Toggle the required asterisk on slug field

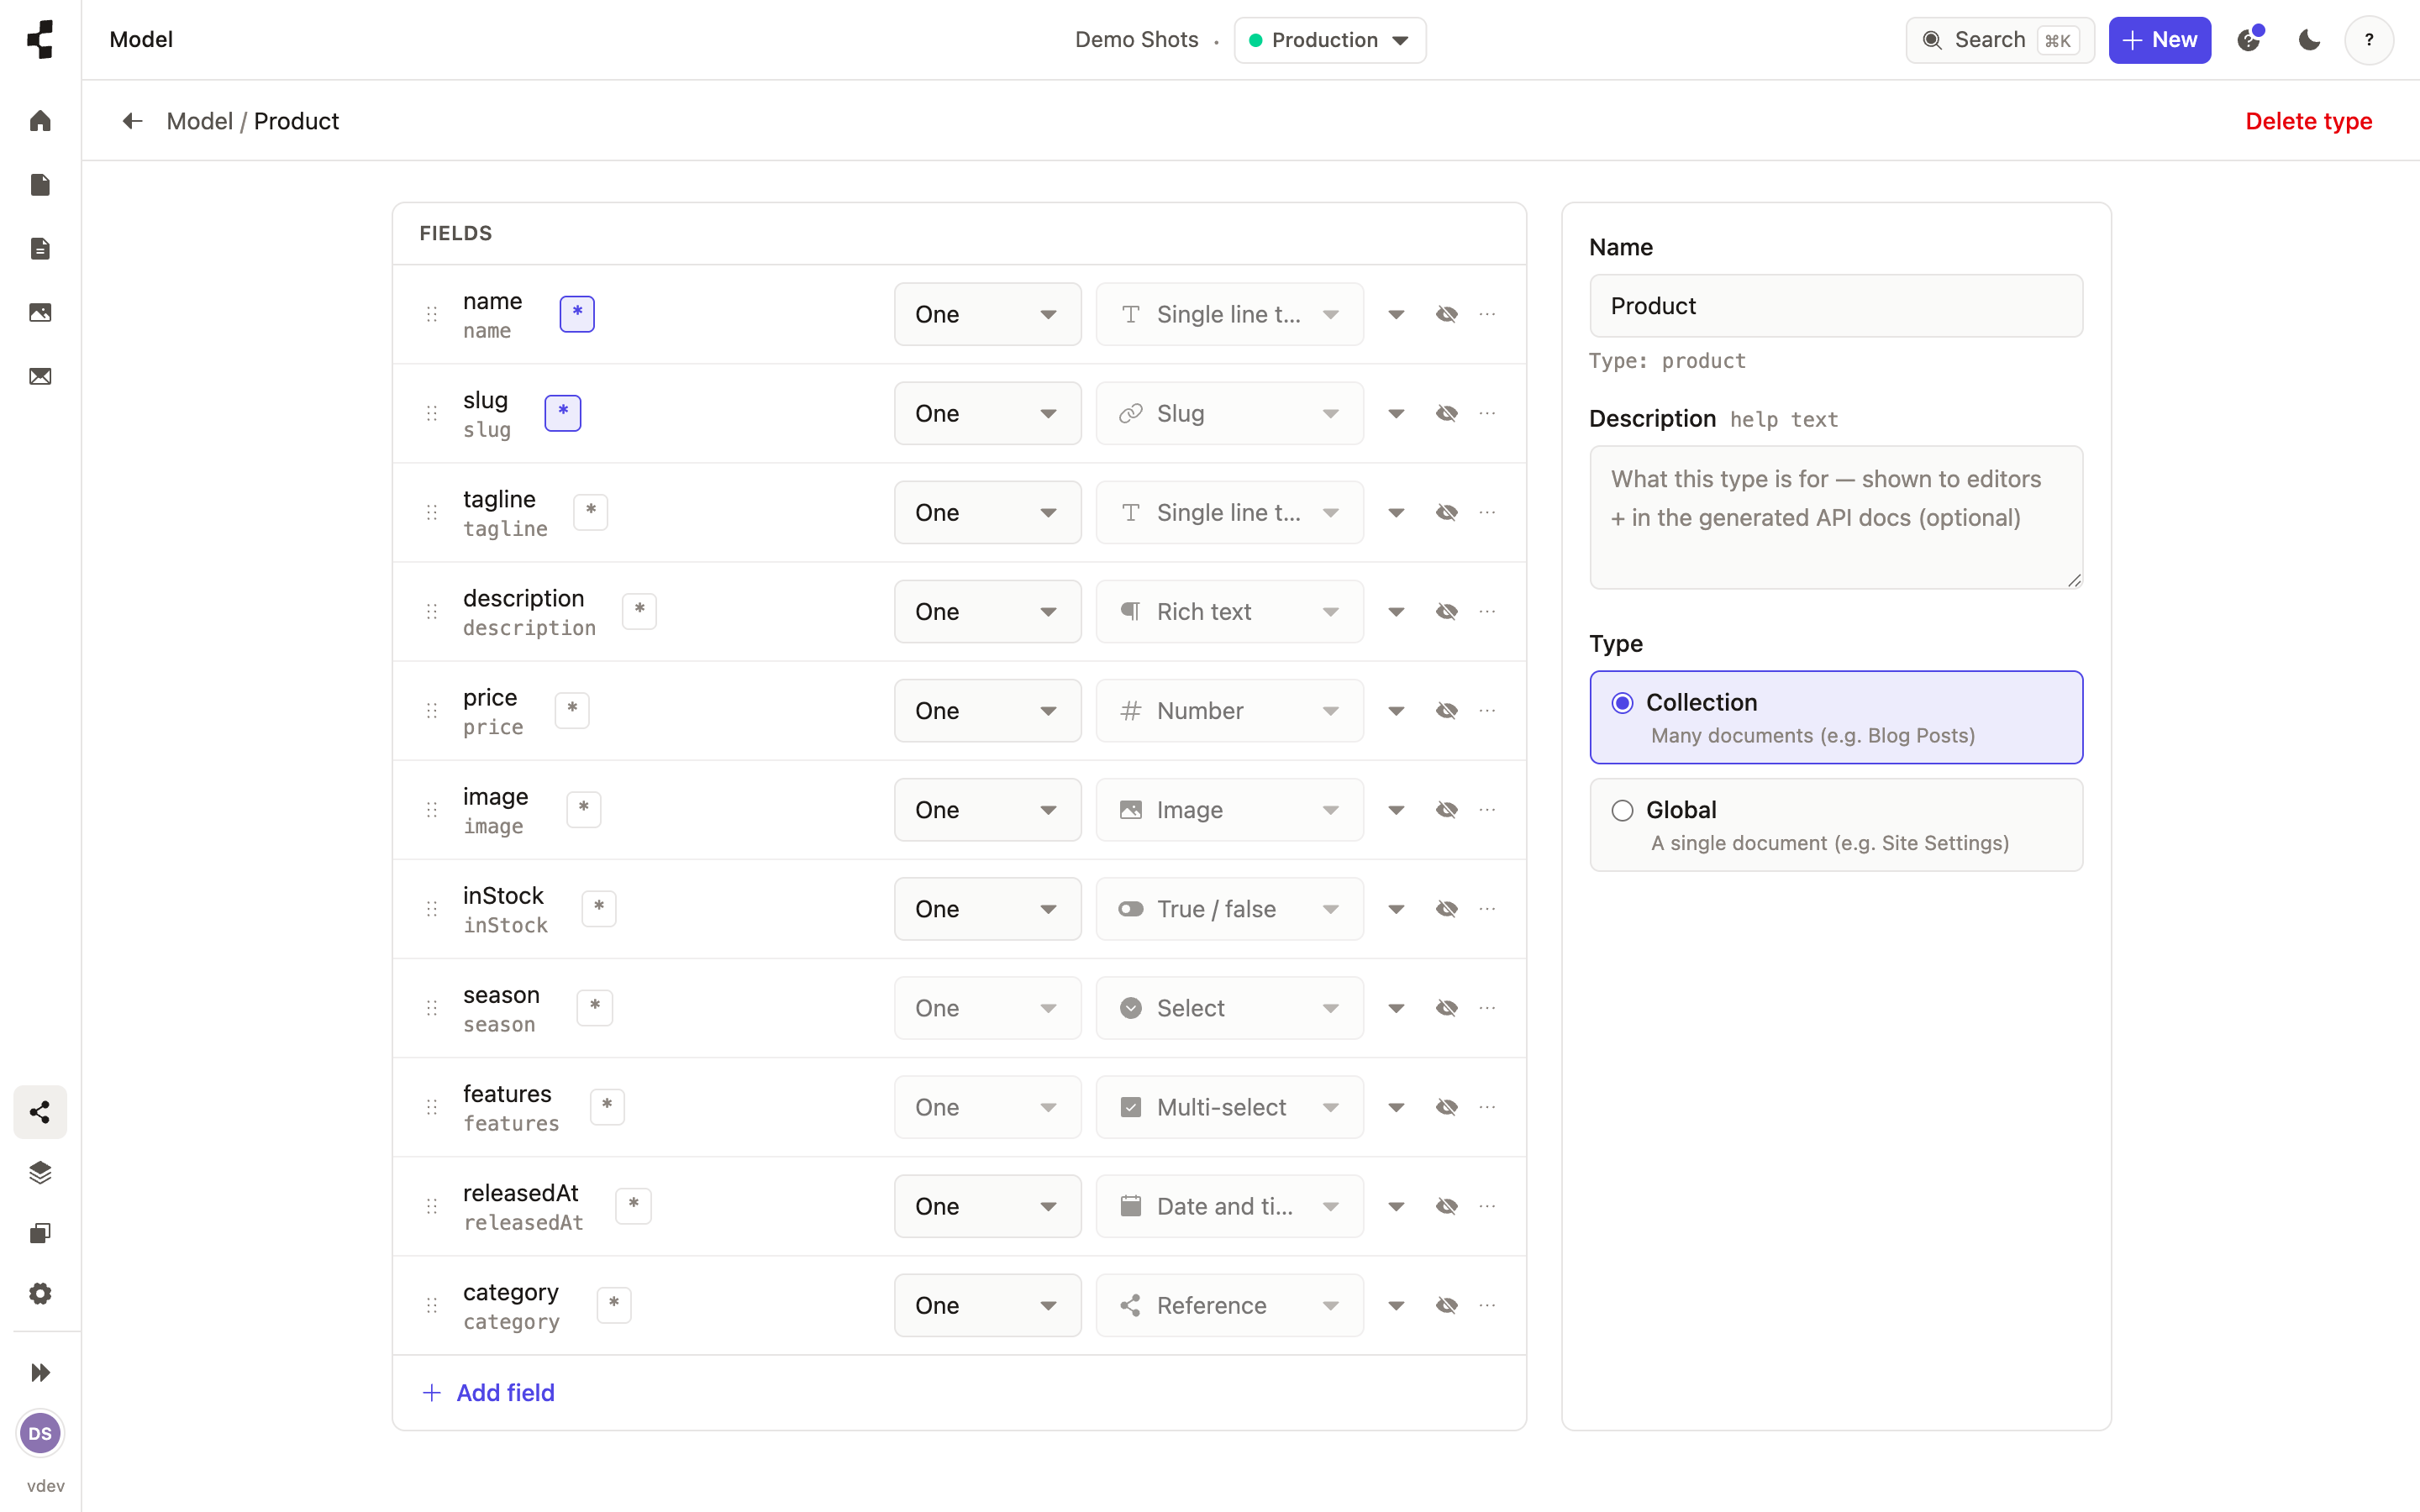(563, 413)
